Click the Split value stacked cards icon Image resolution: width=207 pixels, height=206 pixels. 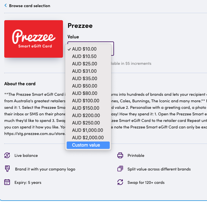[x=120, y=169]
